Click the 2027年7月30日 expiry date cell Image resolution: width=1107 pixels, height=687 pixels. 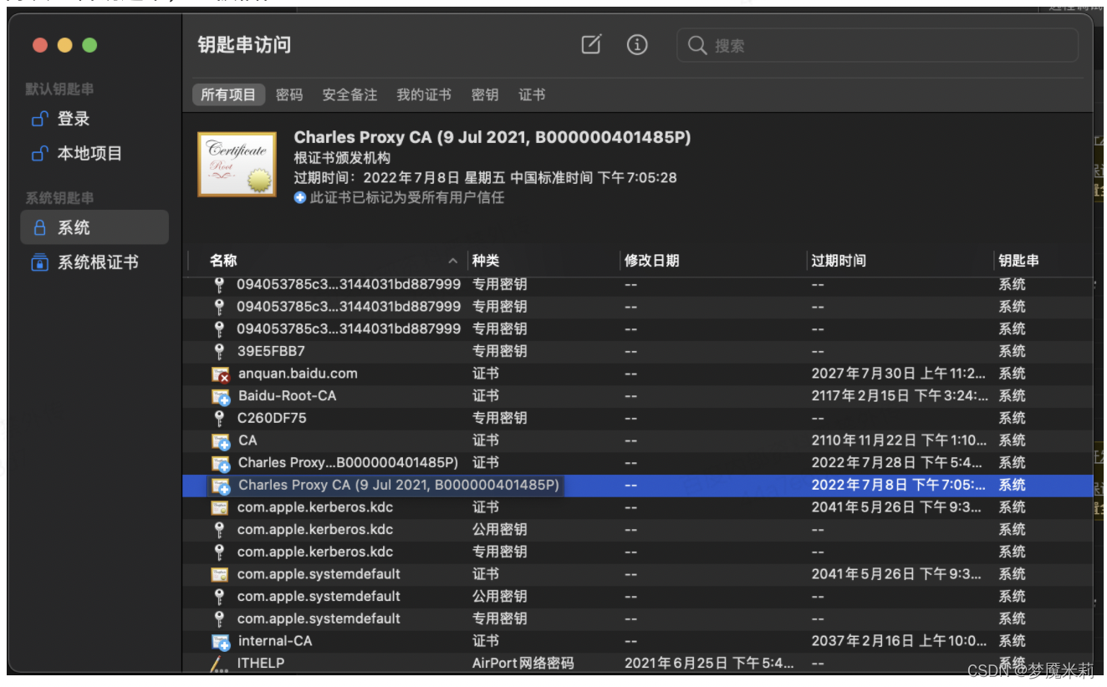pyautogui.click(x=899, y=374)
